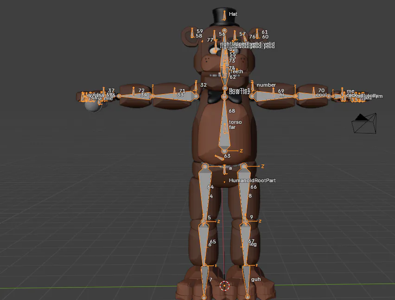Click the "cool" arm bone label

pyautogui.click(x=321, y=95)
